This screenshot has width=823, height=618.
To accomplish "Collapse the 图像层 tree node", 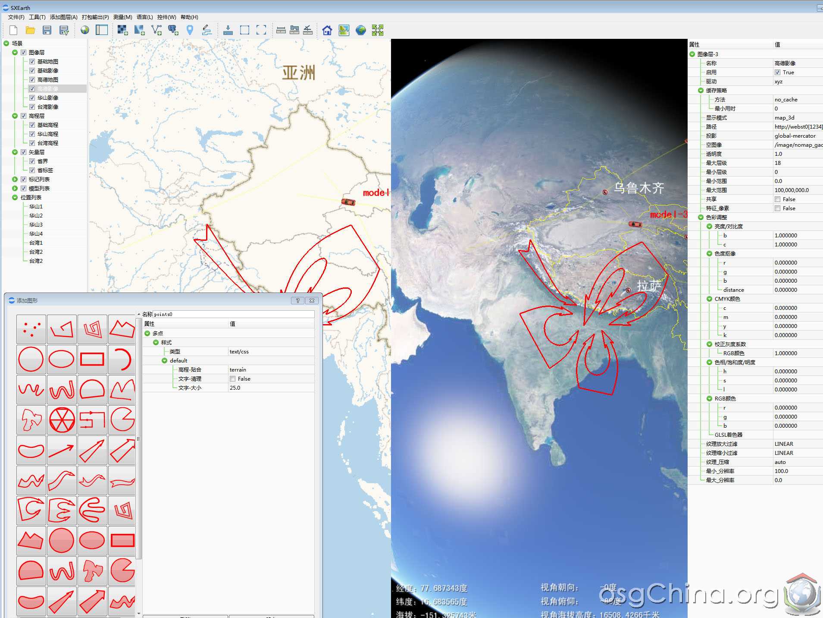I will click(x=15, y=53).
